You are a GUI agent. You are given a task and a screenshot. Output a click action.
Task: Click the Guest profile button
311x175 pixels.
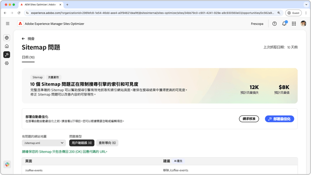[x=293, y=13]
